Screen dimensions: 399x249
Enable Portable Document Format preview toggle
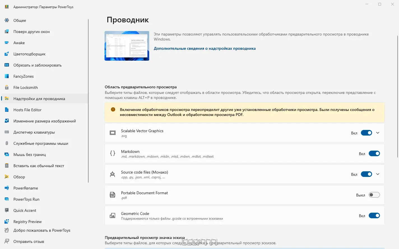pyautogui.click(x=374, y=195)
